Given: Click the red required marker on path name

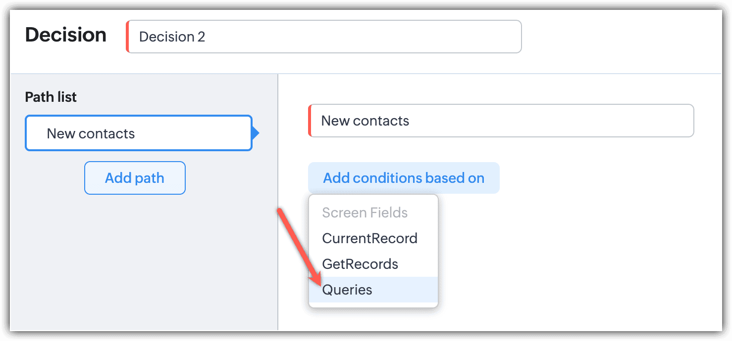Looking at the screenshot, I should pos(310,121).
